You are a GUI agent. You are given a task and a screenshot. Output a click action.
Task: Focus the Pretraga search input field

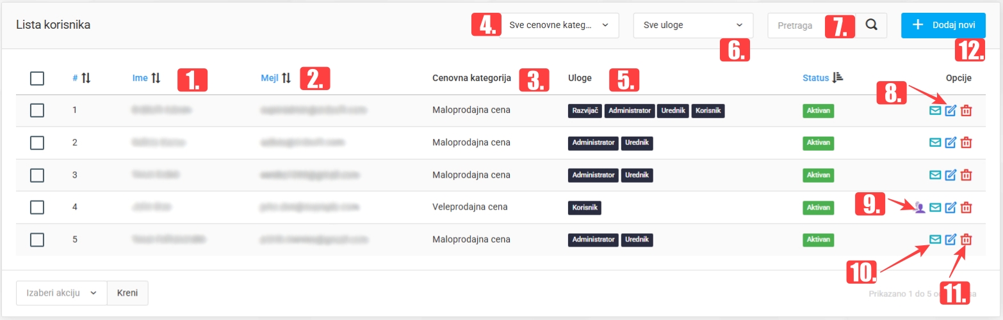coord(797,26)
